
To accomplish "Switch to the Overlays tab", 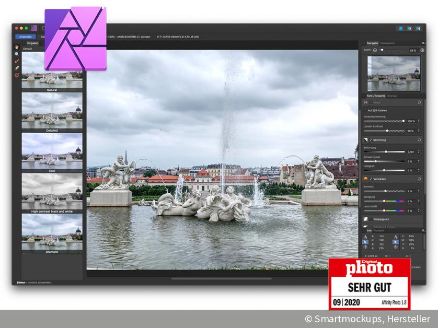I will point(393,96).
